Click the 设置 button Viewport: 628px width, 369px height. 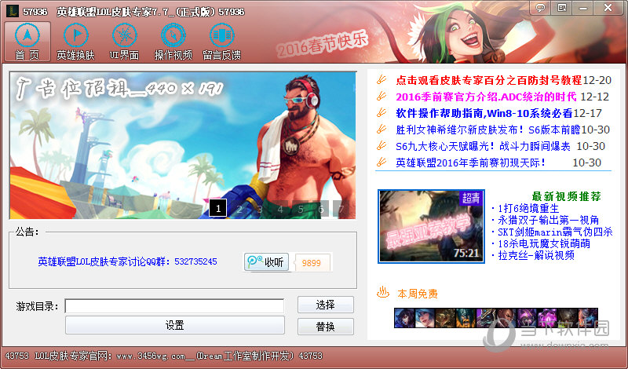(x=174, y=325)
